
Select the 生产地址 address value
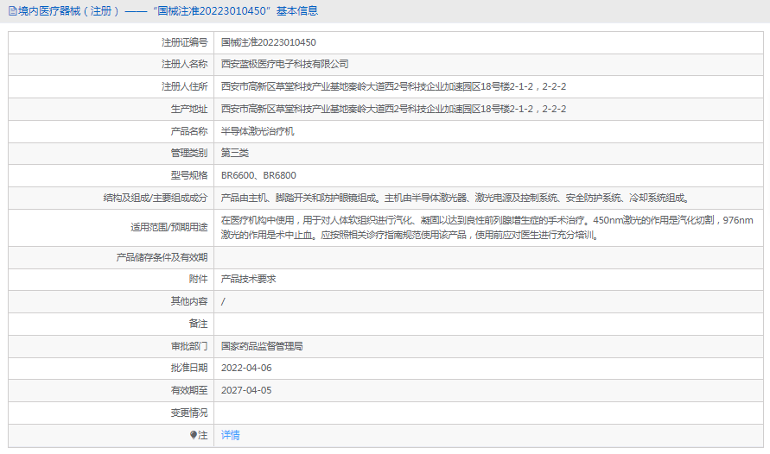pyautogui.click(x=393, y=109)
